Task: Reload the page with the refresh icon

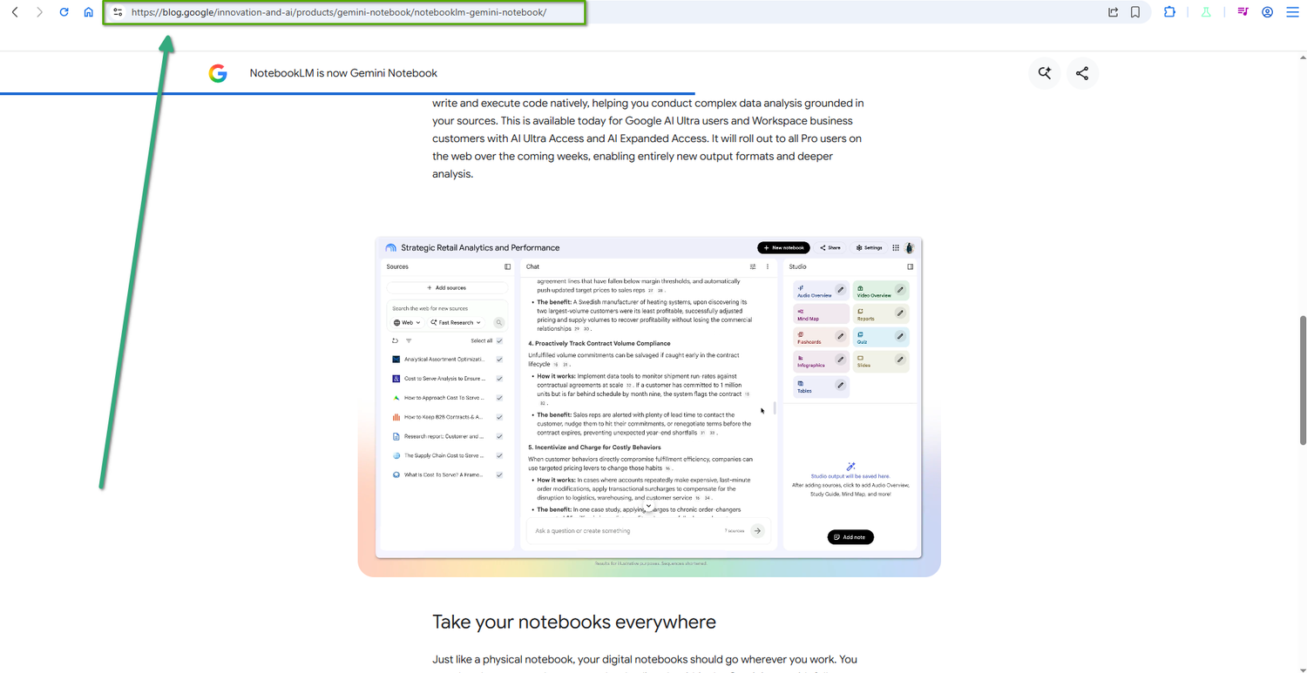Action: [64, 12]
